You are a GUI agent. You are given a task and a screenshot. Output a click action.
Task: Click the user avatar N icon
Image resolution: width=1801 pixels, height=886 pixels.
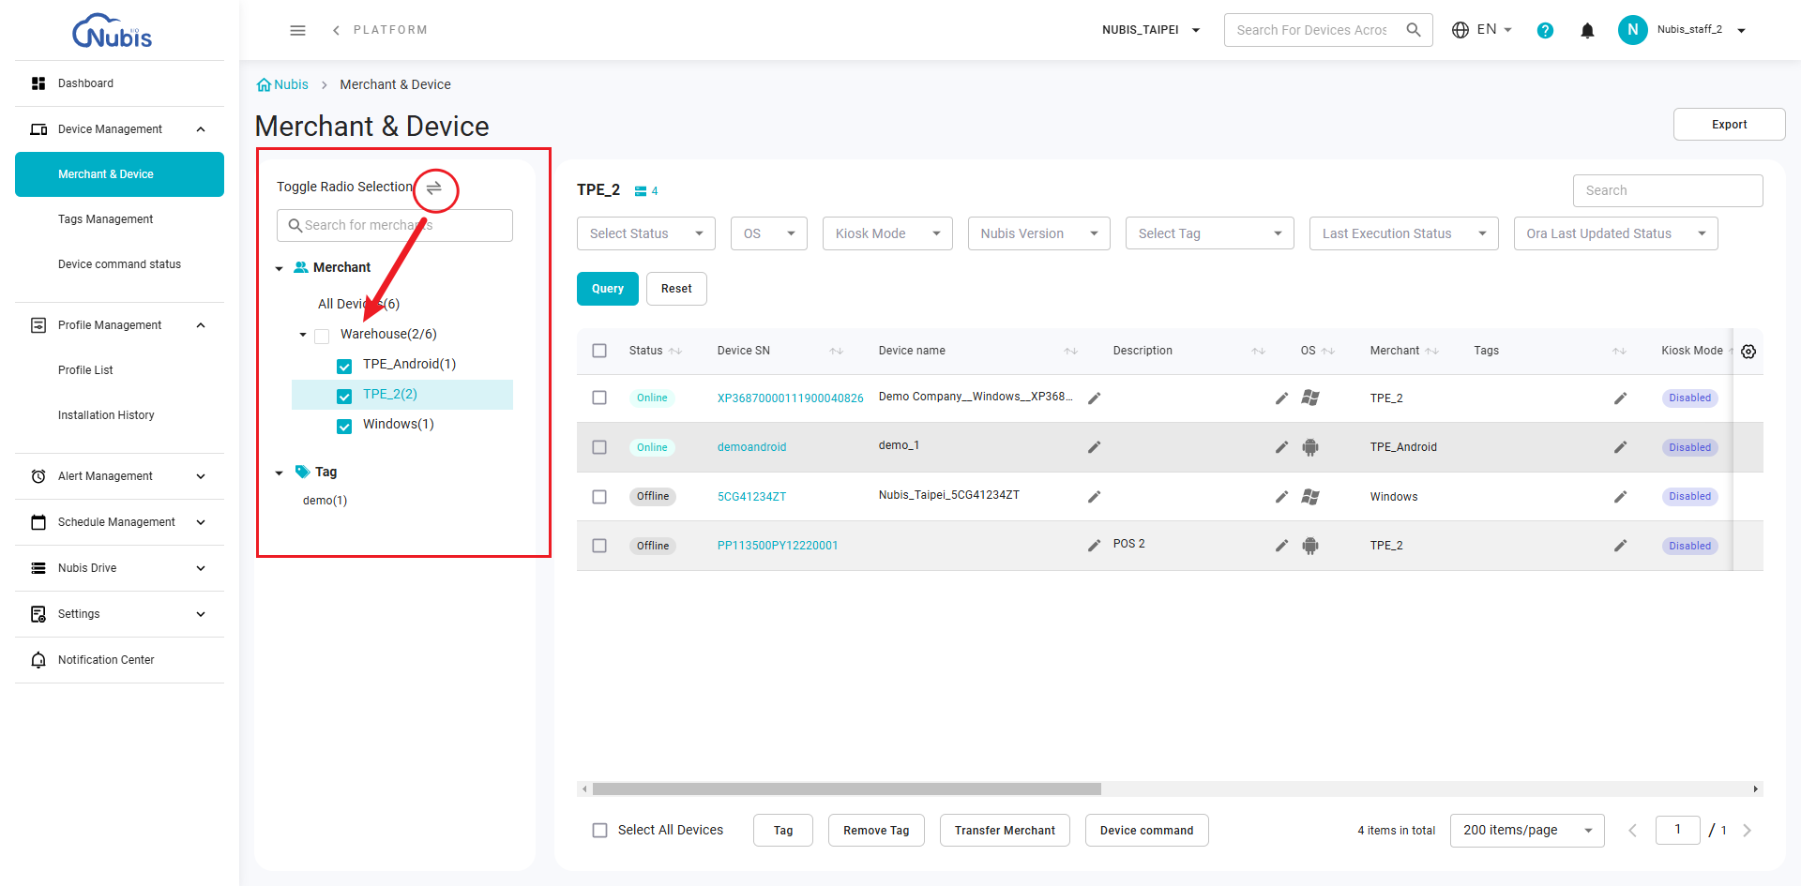(x=1632, y=30)
